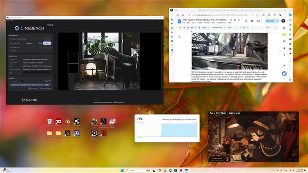
Task: Refresh the Edge browser page
Action: coord(178,15)
